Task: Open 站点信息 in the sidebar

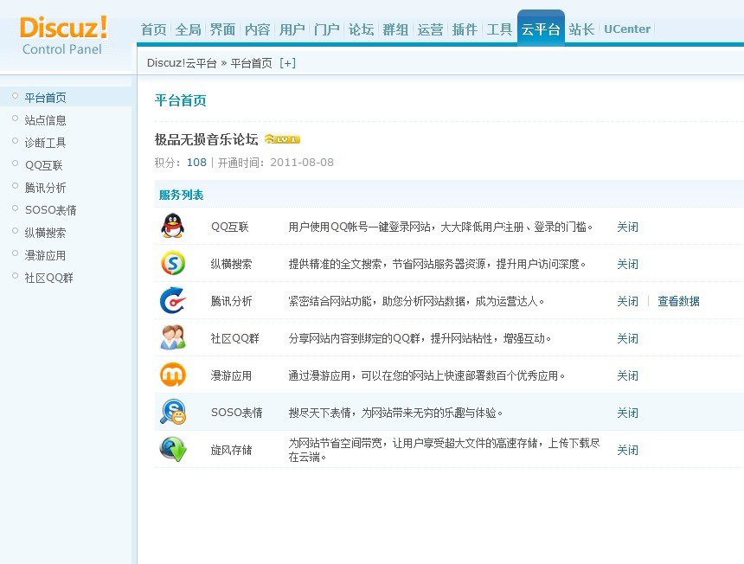Action: pos(46,120)
